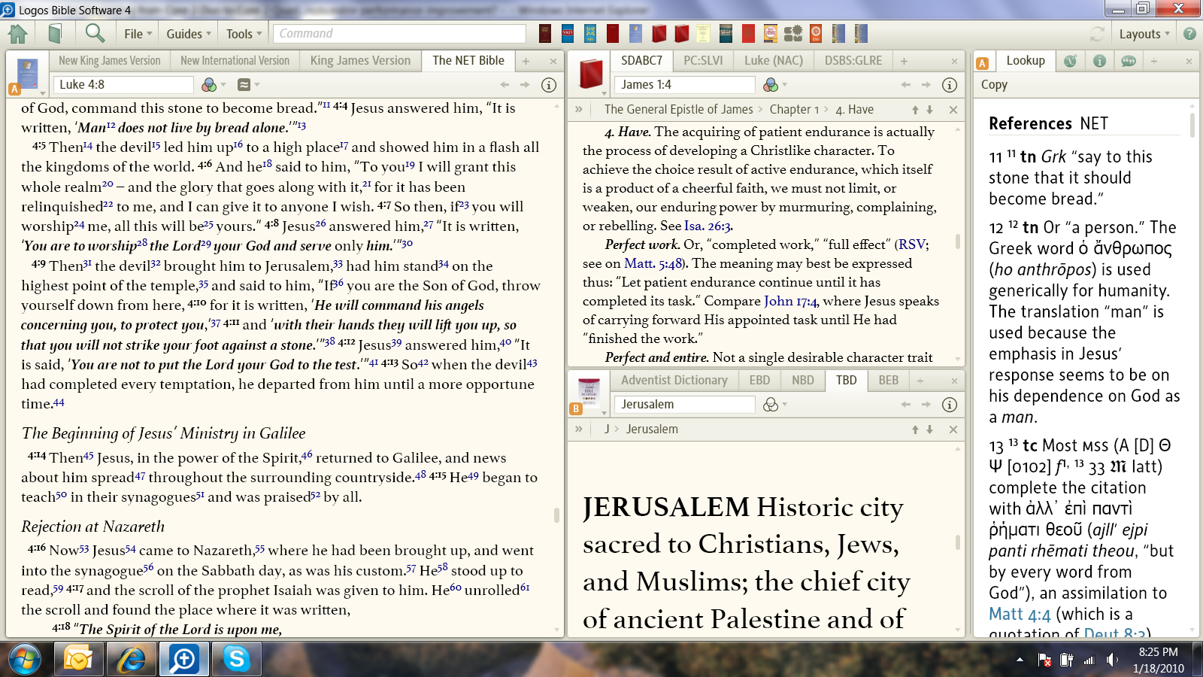Follow the Isa. 26:3 link
This screenshot has height=677, width=1203.
707,226
